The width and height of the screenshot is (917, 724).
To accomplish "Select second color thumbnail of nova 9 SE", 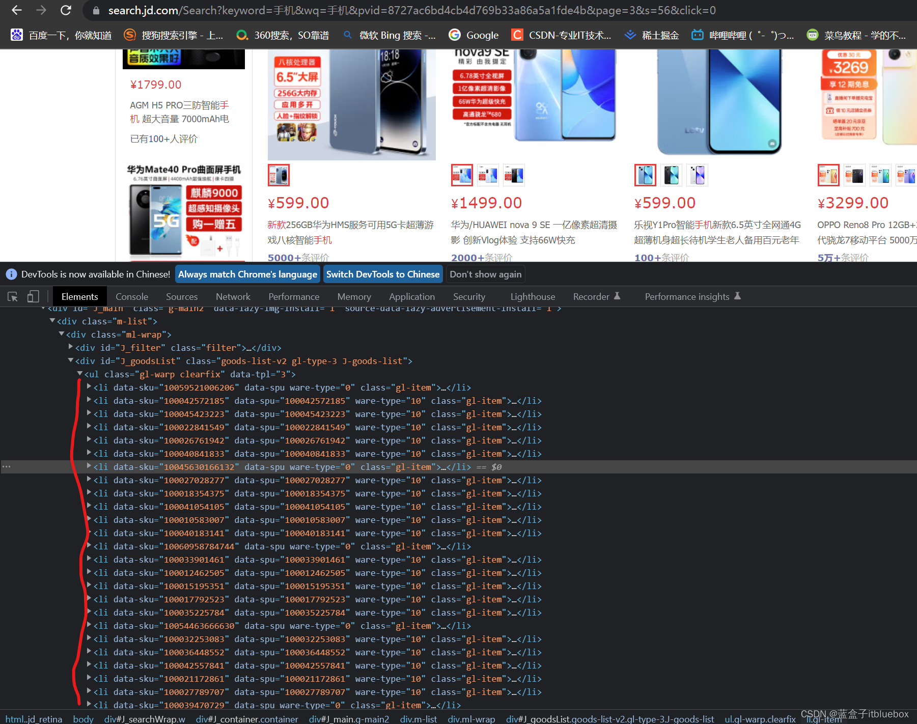I will [488, 175].
